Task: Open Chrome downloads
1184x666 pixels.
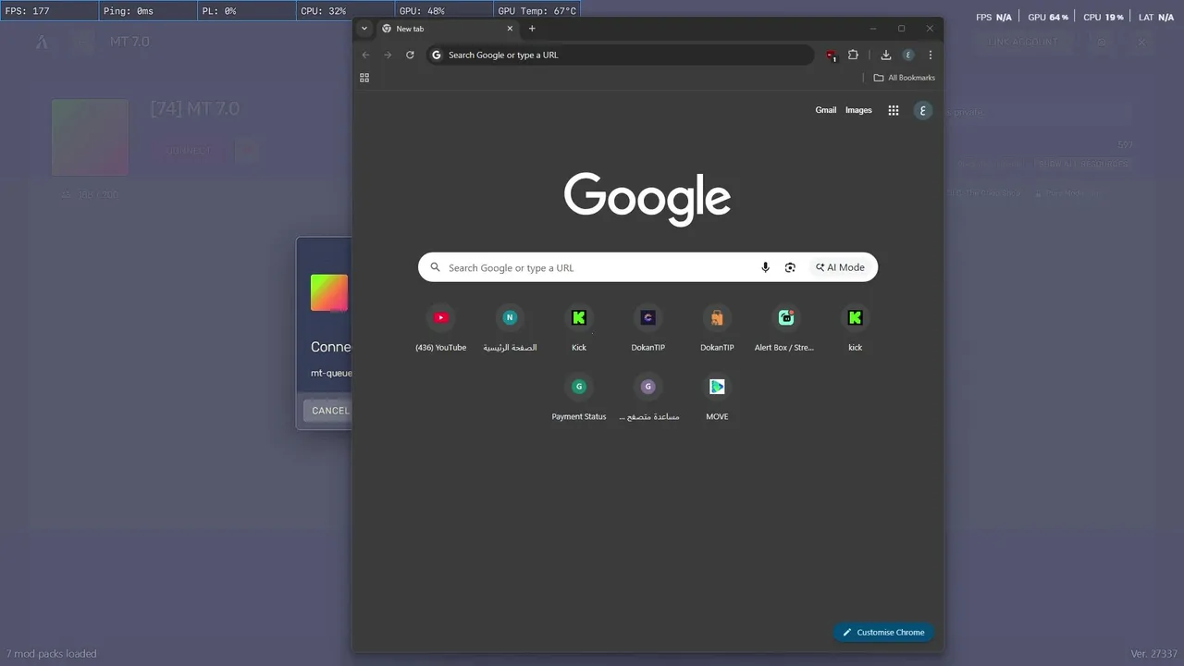Action: (x=885, y=55)
